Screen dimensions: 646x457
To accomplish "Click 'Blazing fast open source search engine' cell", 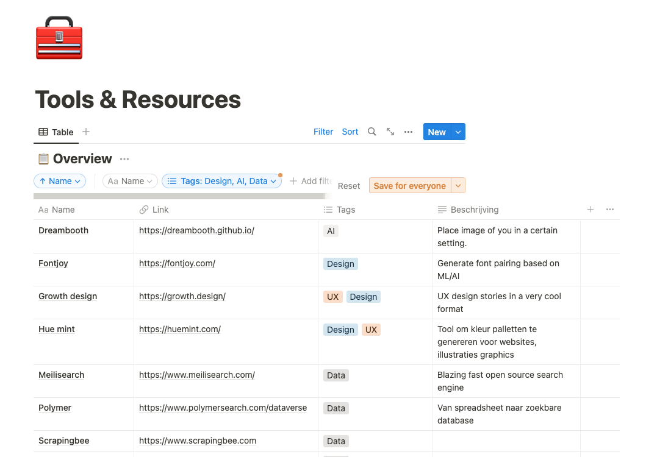I will coord(506,381).
